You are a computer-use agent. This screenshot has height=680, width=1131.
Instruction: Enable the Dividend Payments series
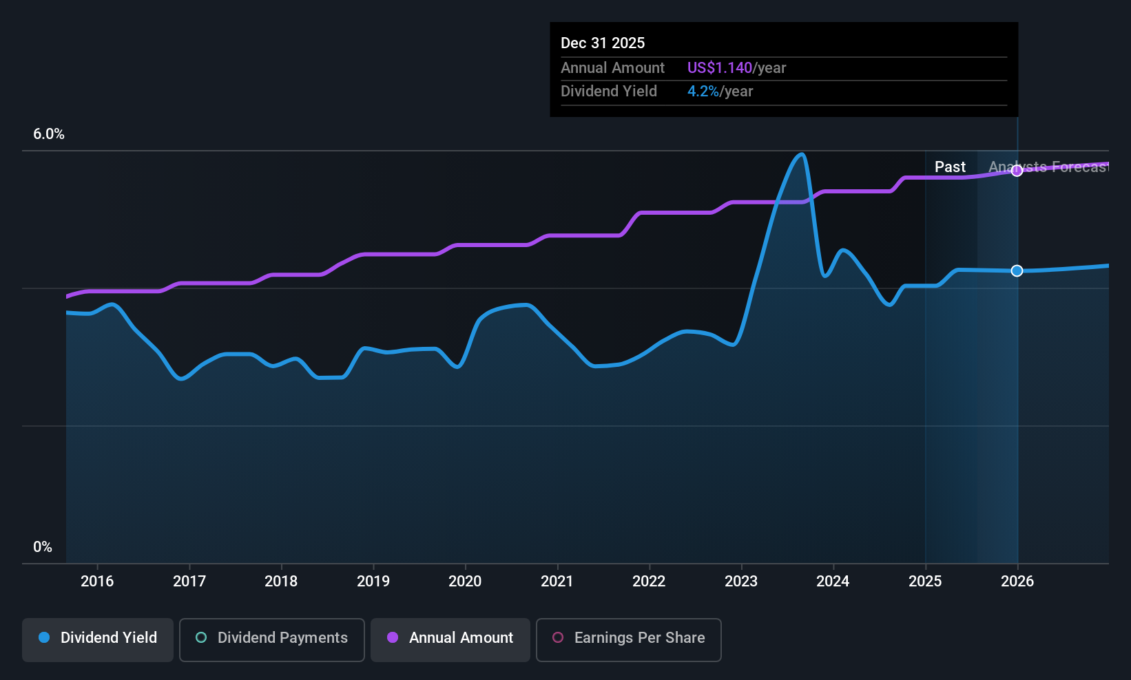tap(272, 639)
